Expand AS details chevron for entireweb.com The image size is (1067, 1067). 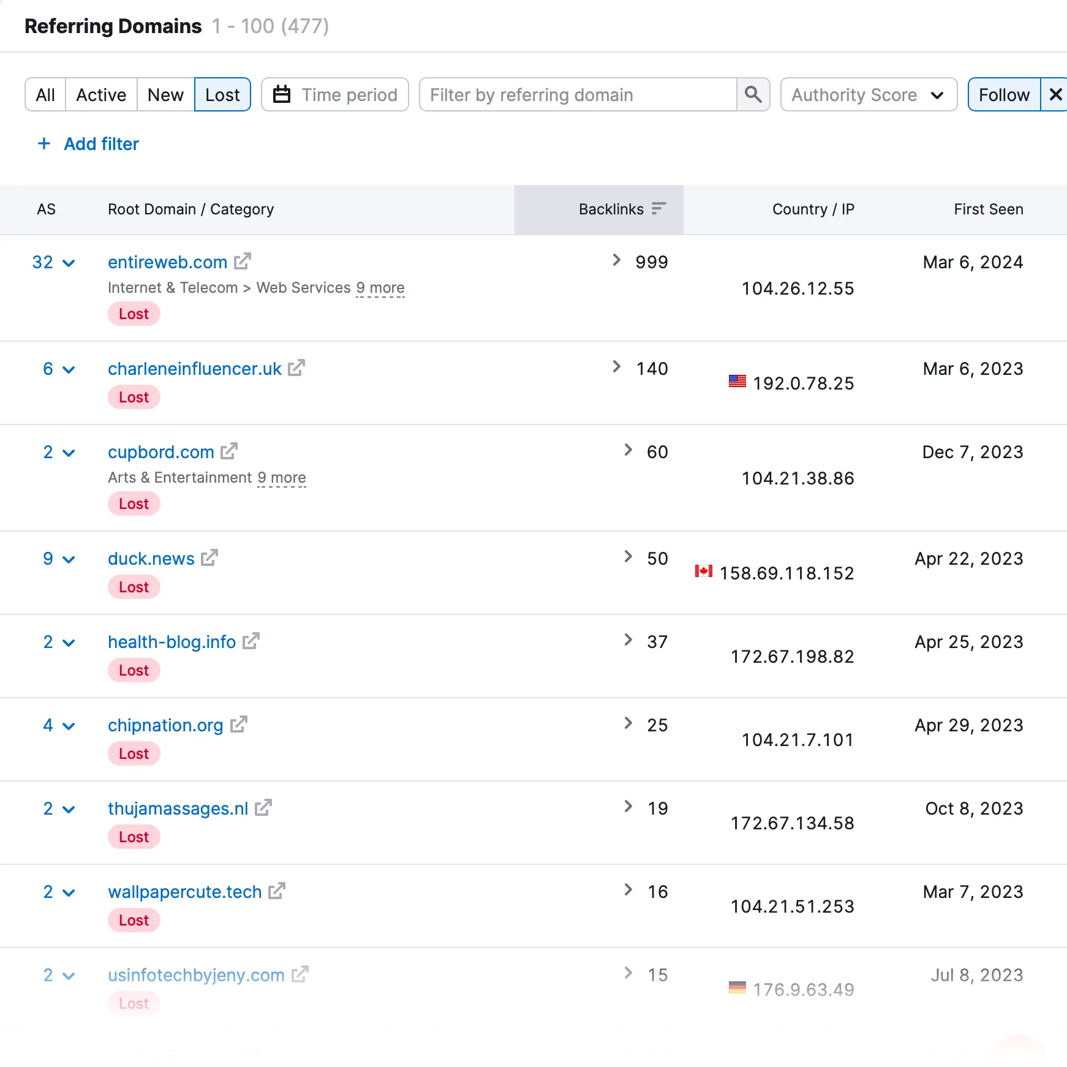click(69, 263)
